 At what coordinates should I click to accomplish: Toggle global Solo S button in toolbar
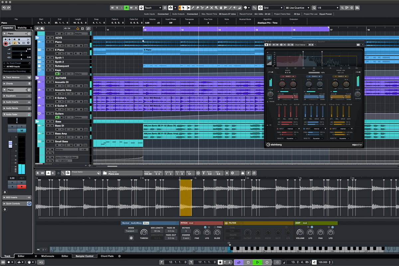(117, 8)
